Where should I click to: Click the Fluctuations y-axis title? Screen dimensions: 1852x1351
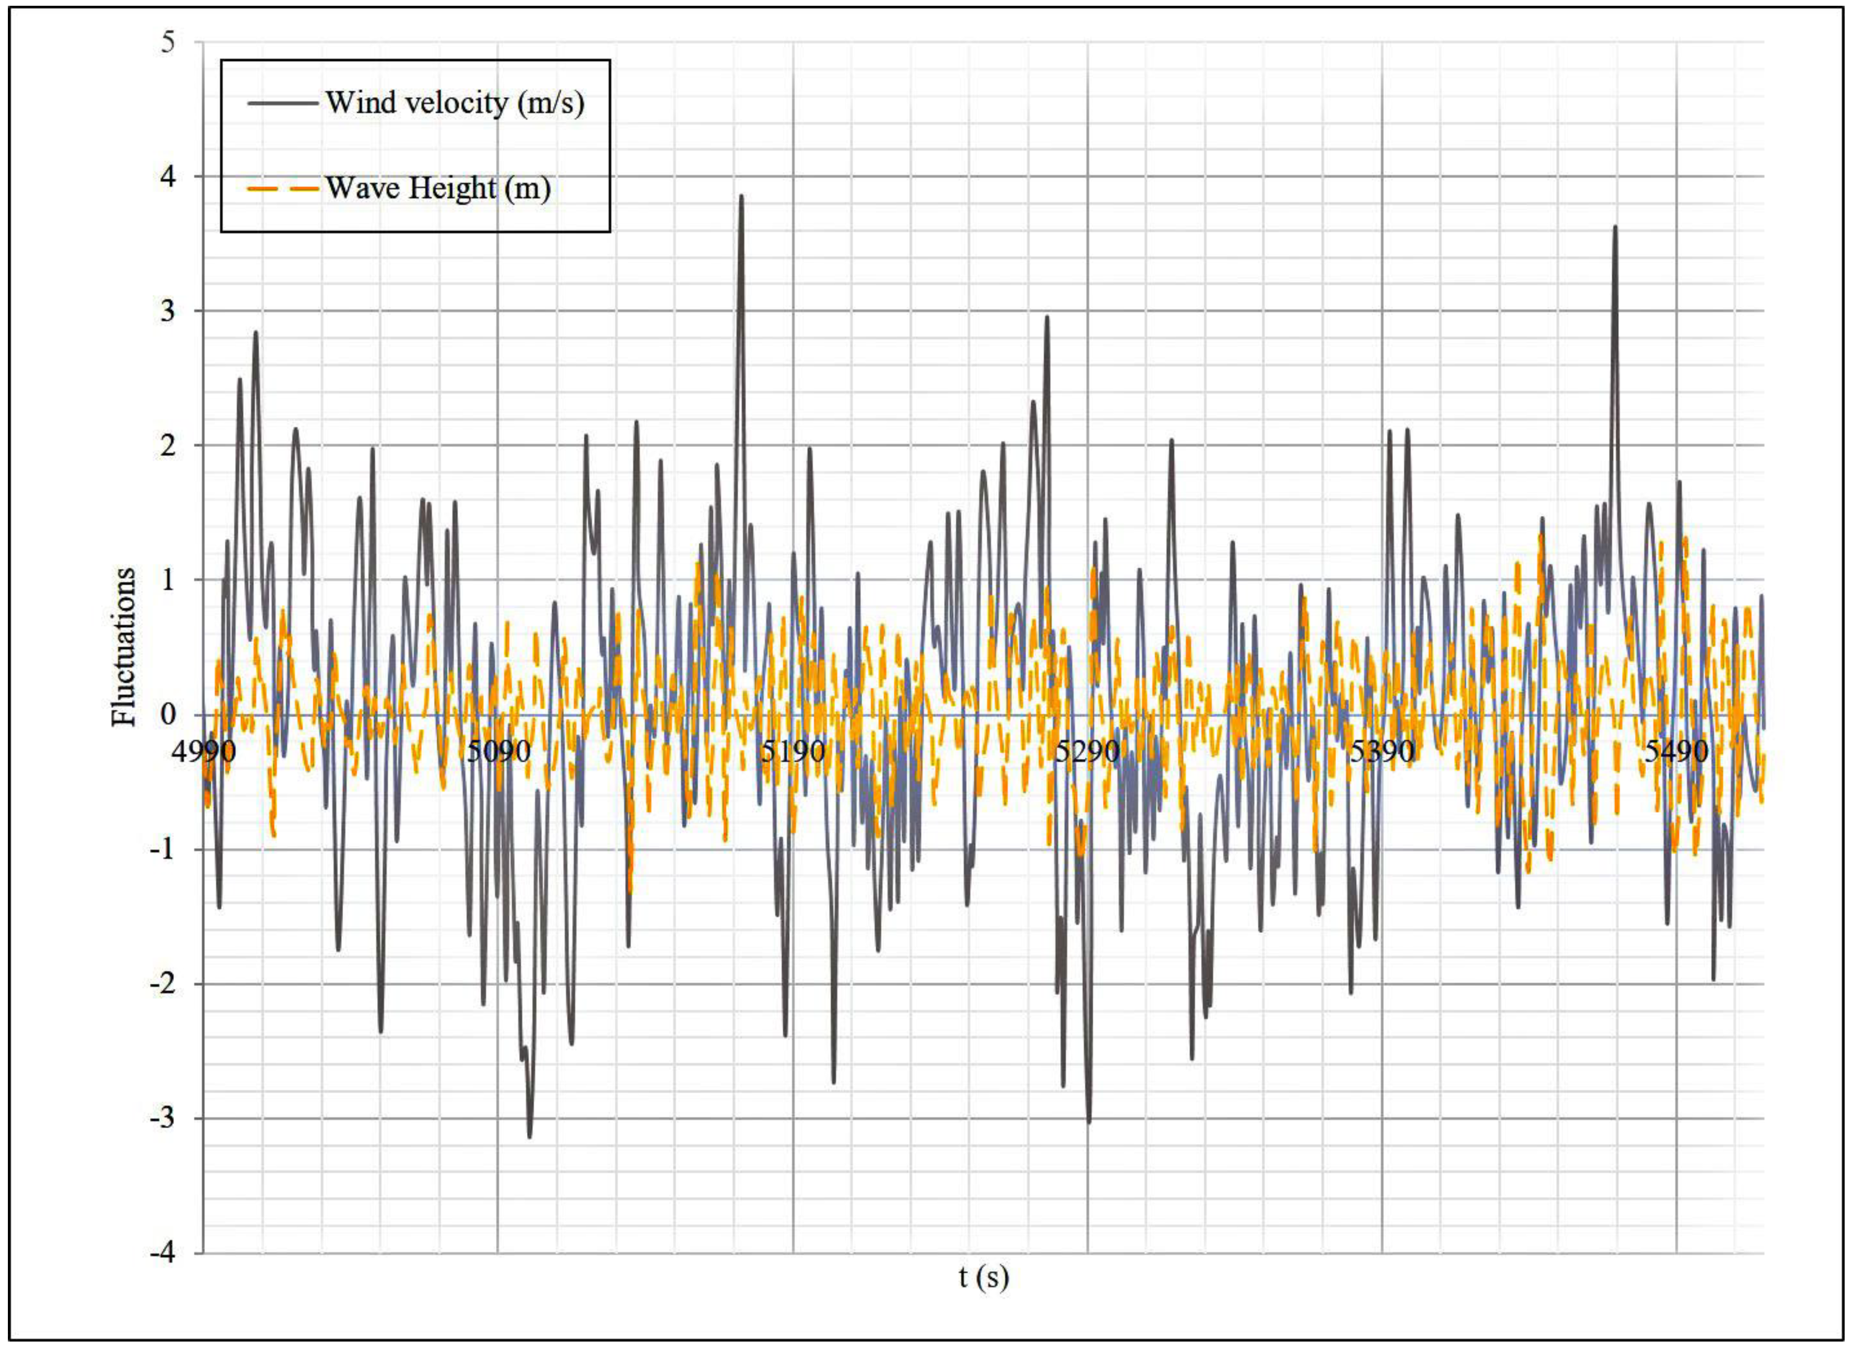click(125, 647)
